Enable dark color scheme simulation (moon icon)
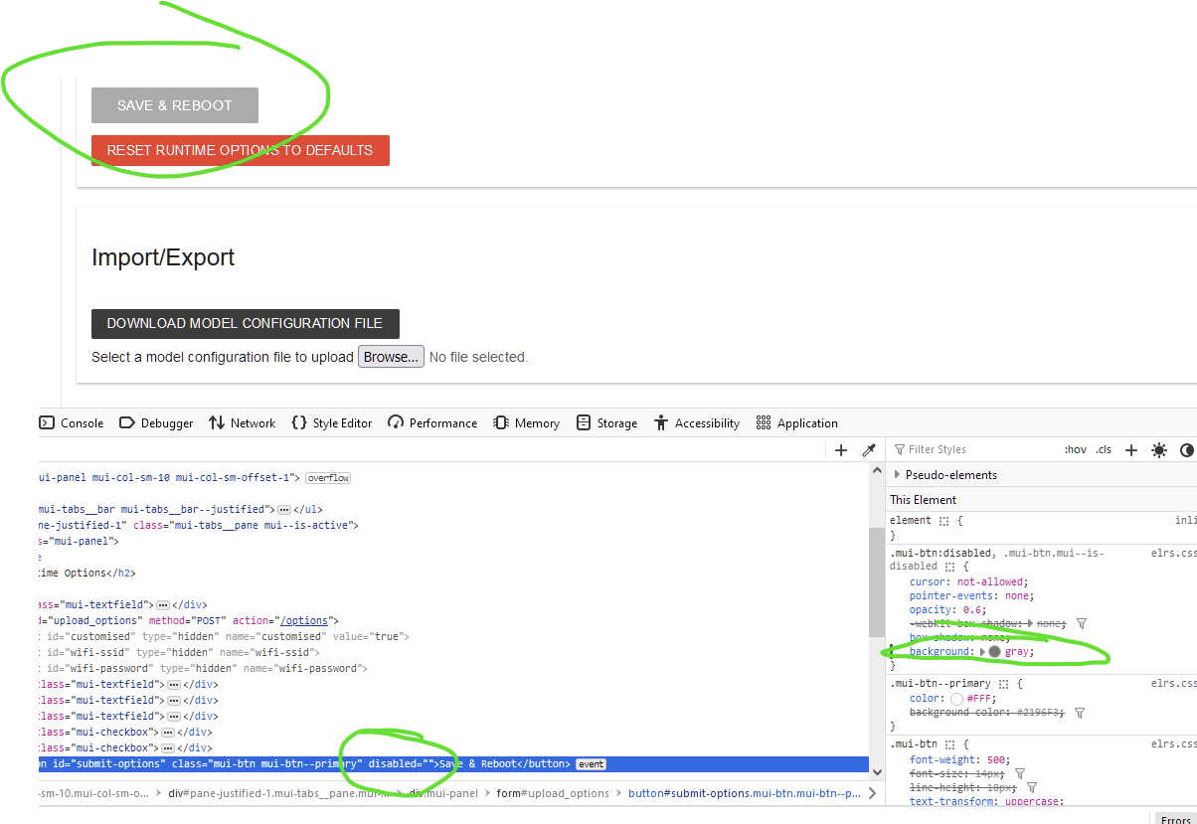1197x824 pixels. (x=1186, y=450)
